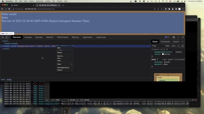Open the Chromium three-dot menu
Image resolution: width=204 pixels, height=114 pixels.
[x=183, y=9]
